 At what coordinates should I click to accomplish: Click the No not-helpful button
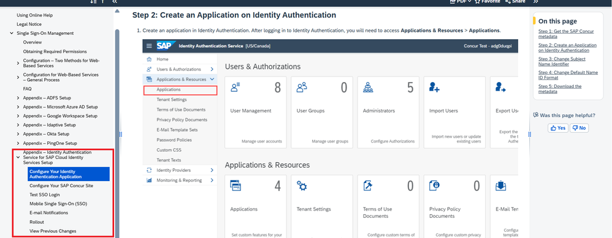point(579,128)
